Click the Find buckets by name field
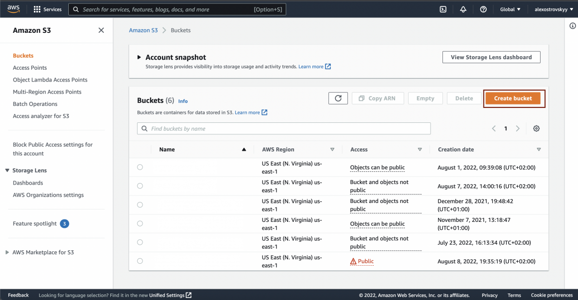 click(x=284, y=128)
